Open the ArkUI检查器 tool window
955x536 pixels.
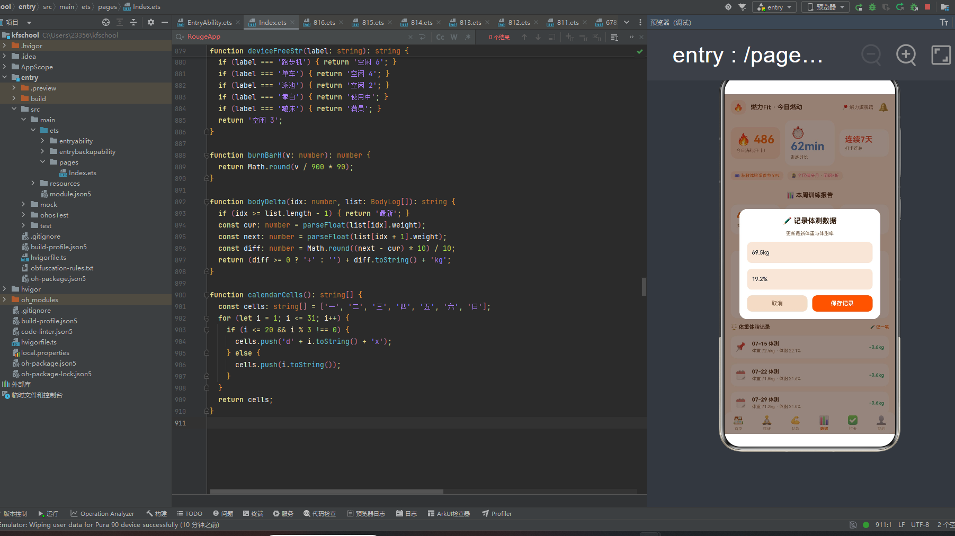(449, 514)
